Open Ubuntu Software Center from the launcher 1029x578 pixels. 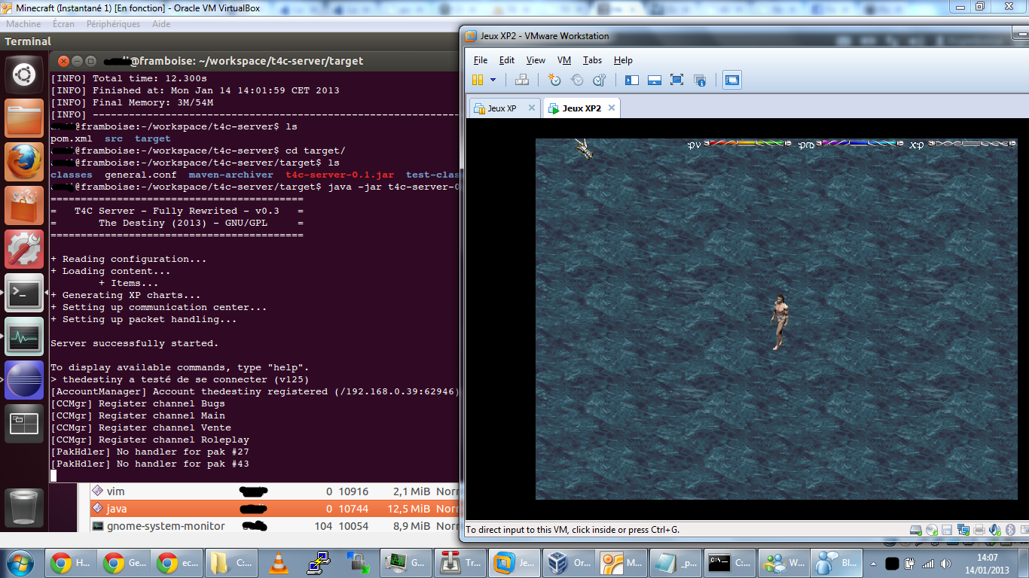[24, 205]
